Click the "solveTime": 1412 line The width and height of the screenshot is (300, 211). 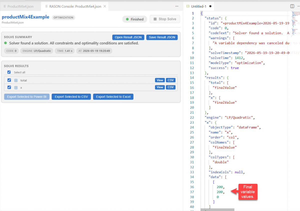(227, 58)
